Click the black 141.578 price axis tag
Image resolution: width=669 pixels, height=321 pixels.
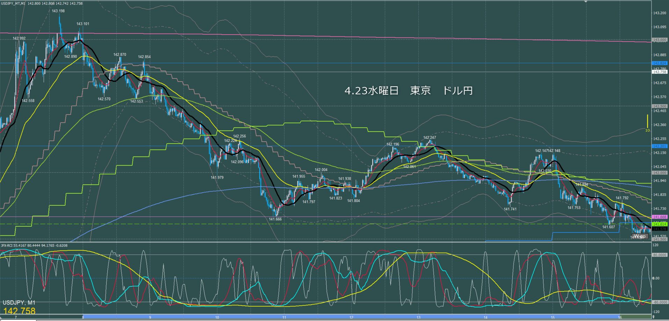click(660, 229)
